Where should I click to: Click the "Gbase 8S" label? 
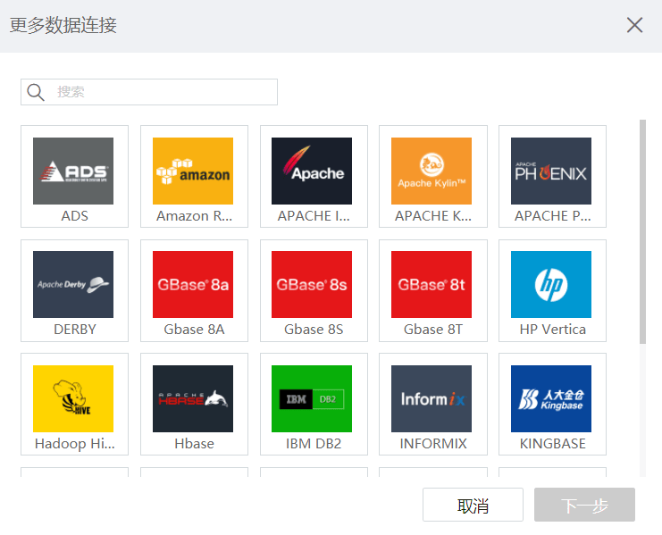point(314,330)
